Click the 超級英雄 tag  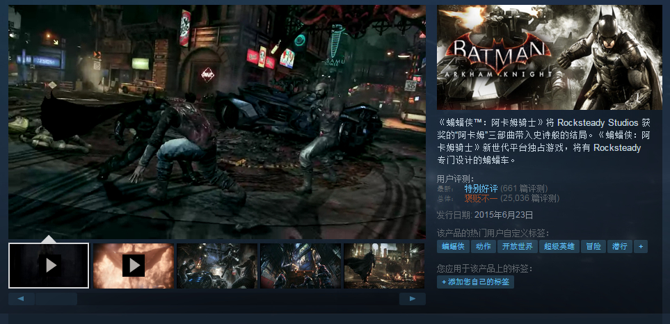coord(559,246)
